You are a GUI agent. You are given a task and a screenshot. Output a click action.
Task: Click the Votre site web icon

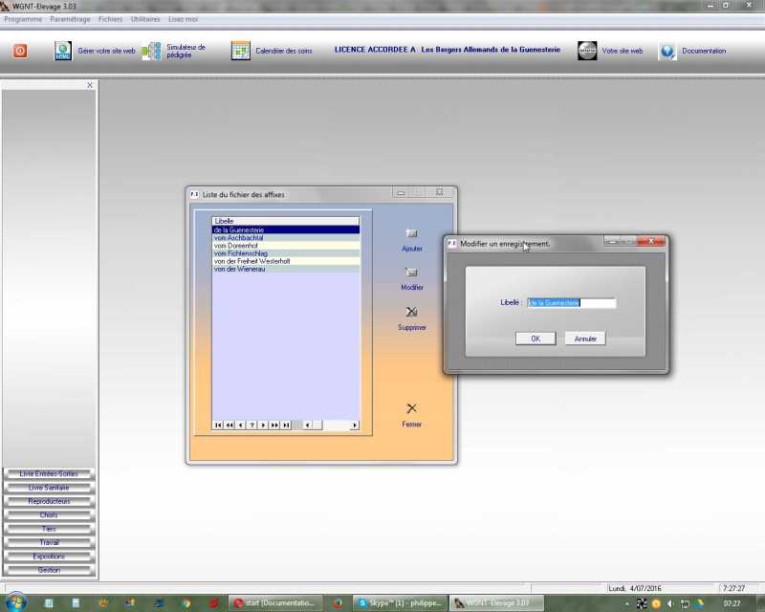(587, 51)
